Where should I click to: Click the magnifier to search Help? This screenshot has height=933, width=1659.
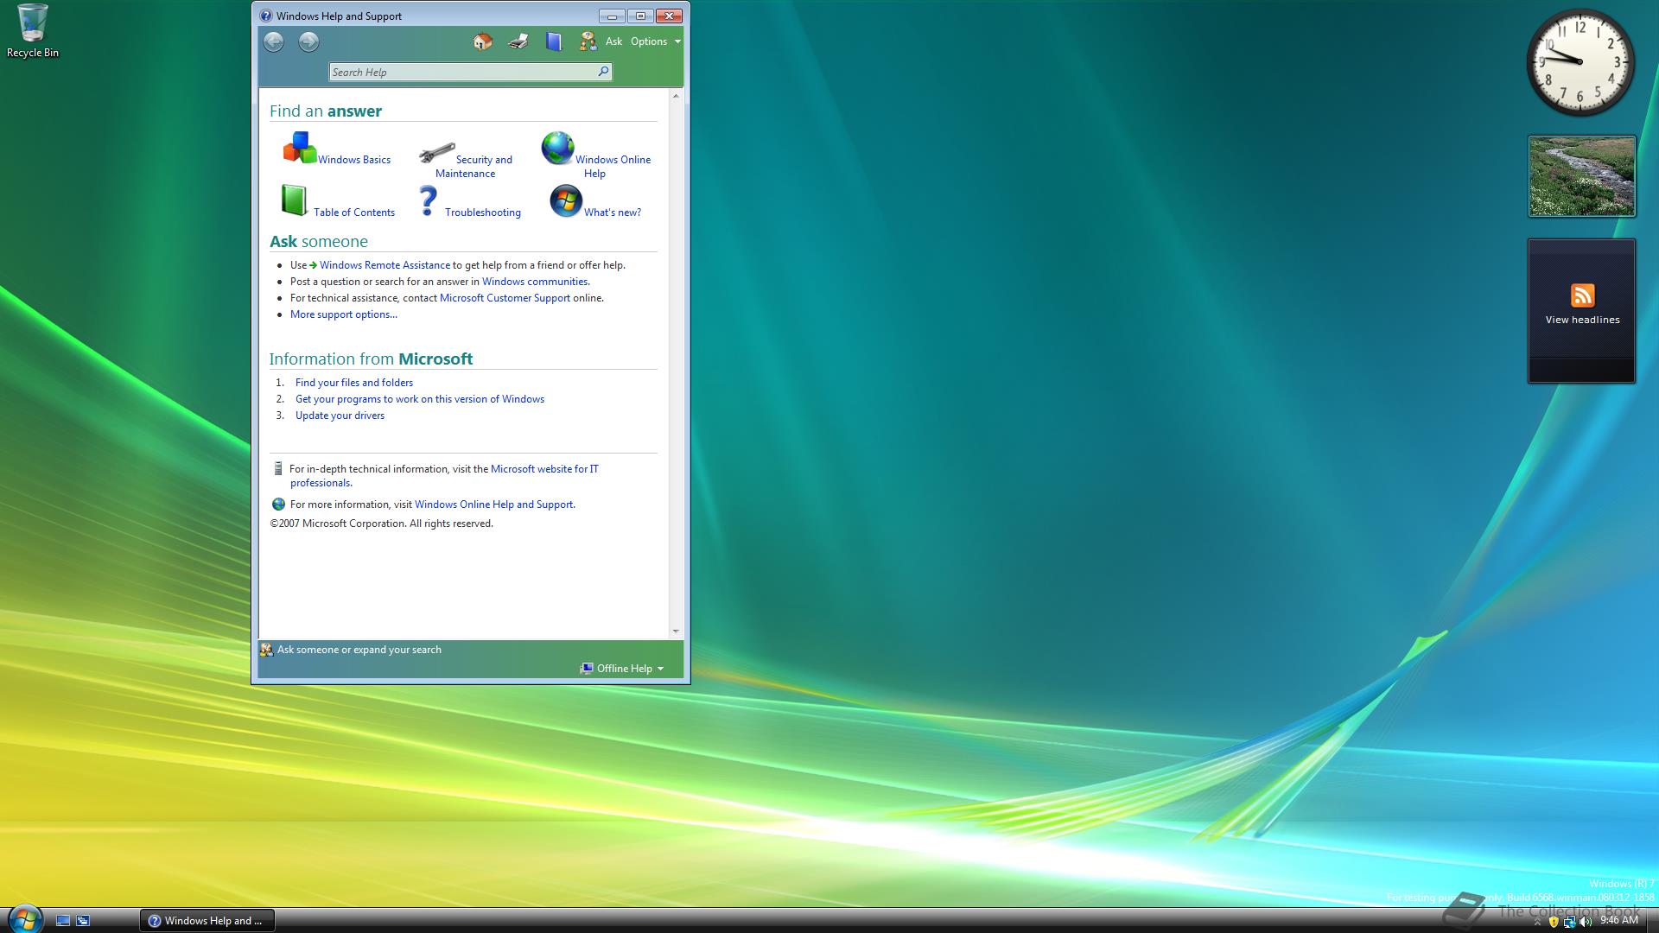pyautogui.click(x=603, y=72)
